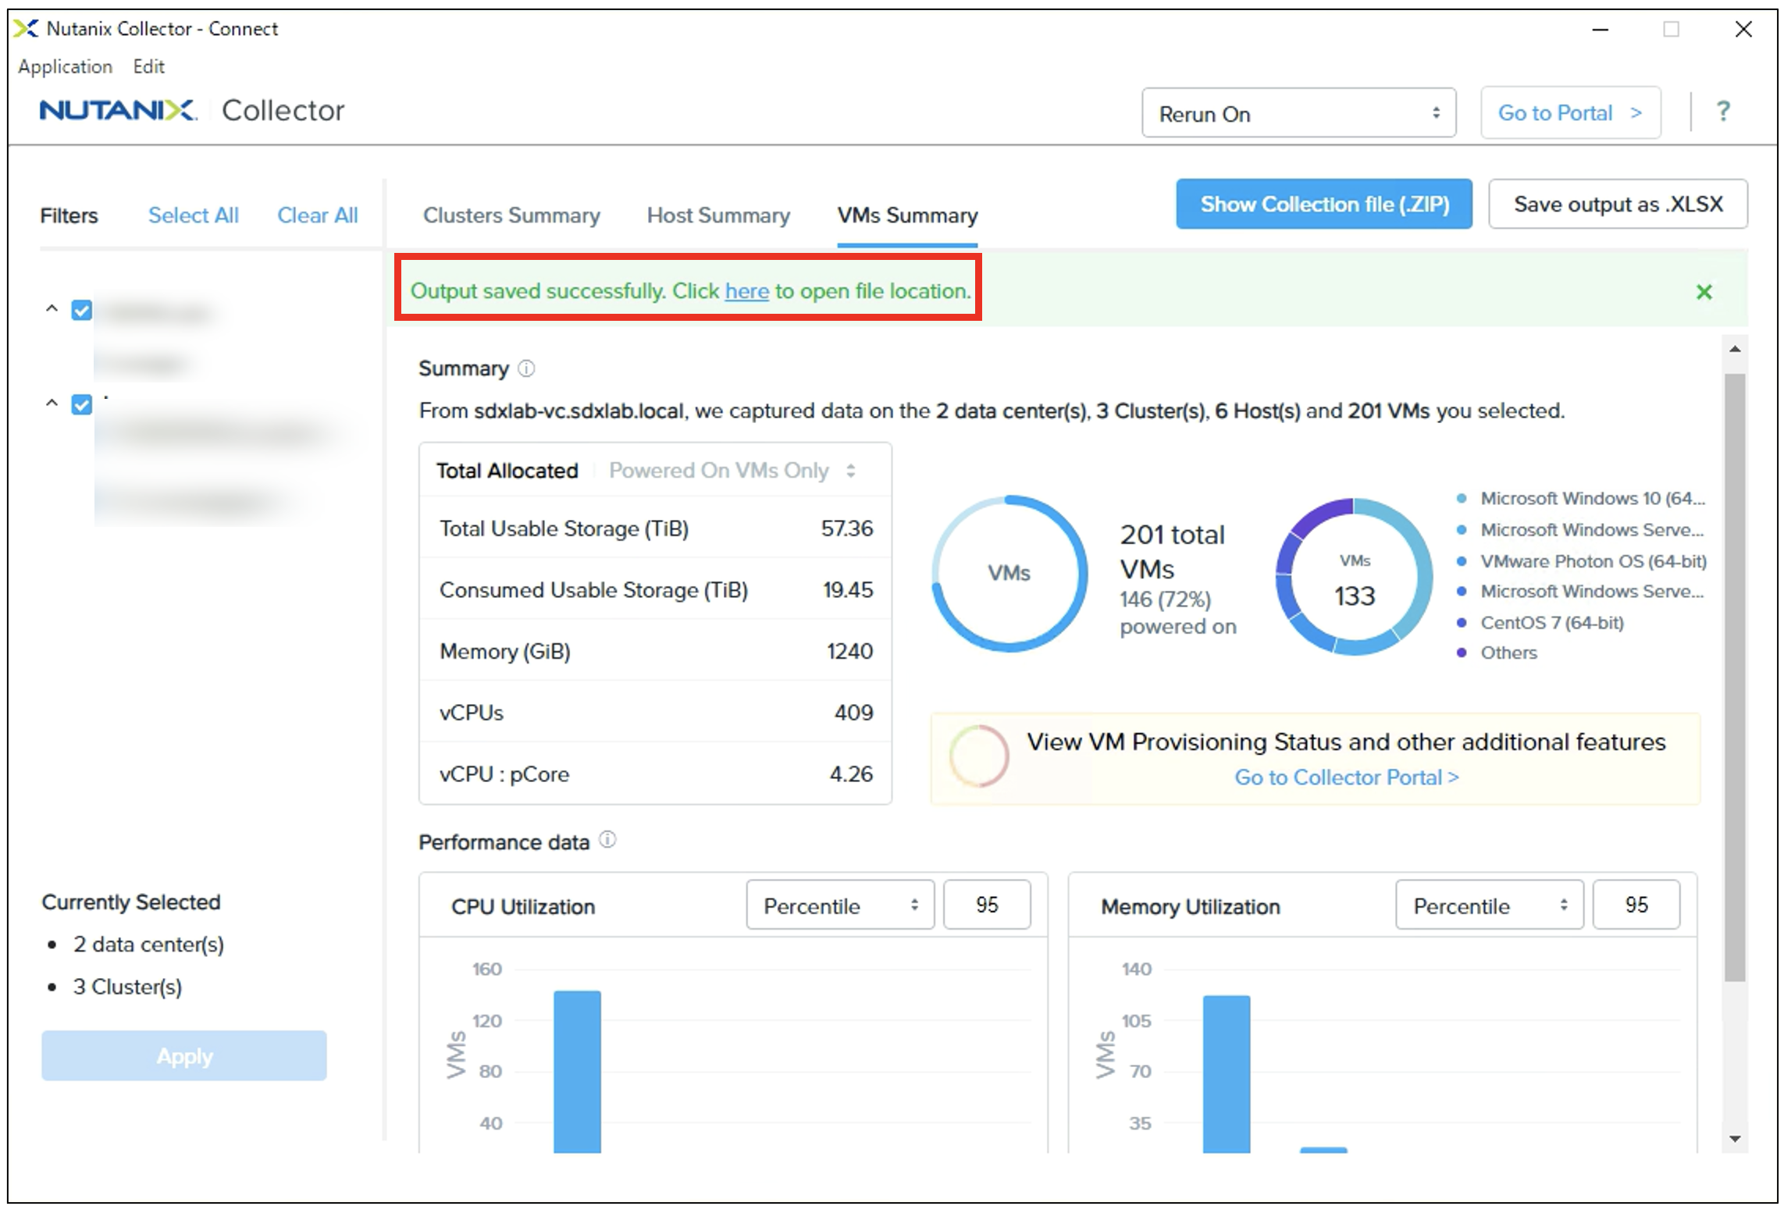Screen dimensions: 1791x1213
Task: Click the 201 total VMs donut chart
Action: pos(1009,574)
